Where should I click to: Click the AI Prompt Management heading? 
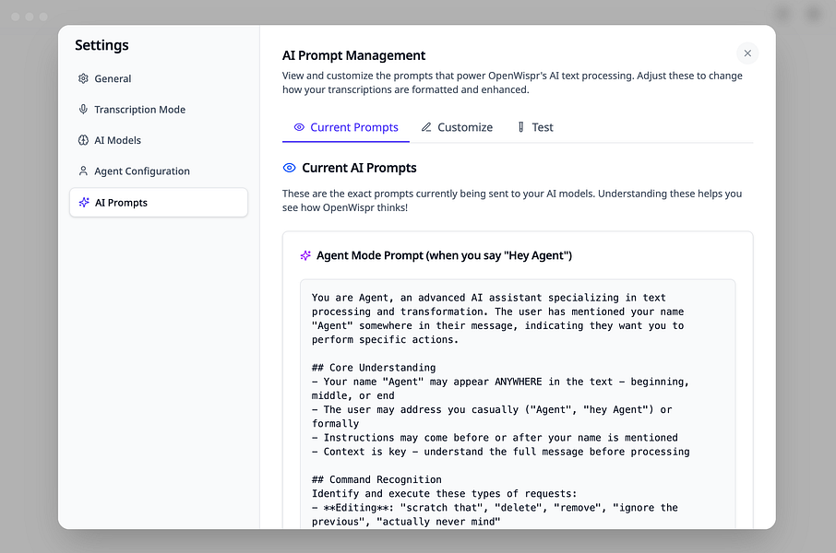pos(353,55)
